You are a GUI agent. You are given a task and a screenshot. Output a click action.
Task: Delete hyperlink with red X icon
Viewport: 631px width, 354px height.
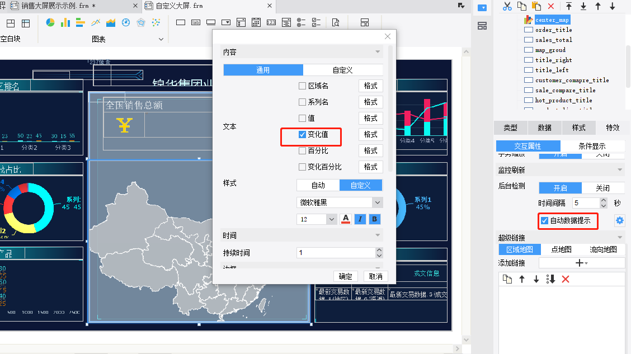[566, 279]
